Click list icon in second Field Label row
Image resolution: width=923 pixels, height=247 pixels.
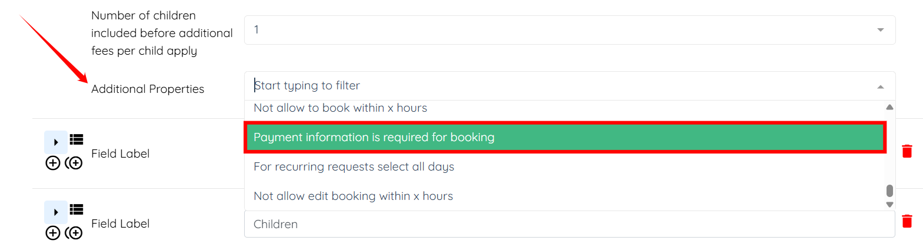pos(76,209)
